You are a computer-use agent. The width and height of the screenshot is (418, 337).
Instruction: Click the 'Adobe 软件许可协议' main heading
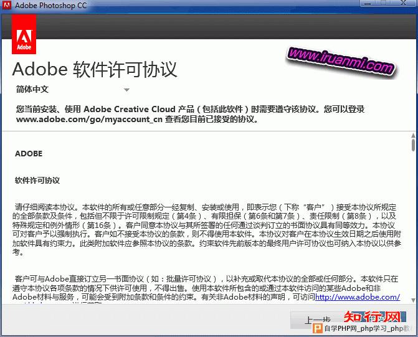[x=95, y=69]
